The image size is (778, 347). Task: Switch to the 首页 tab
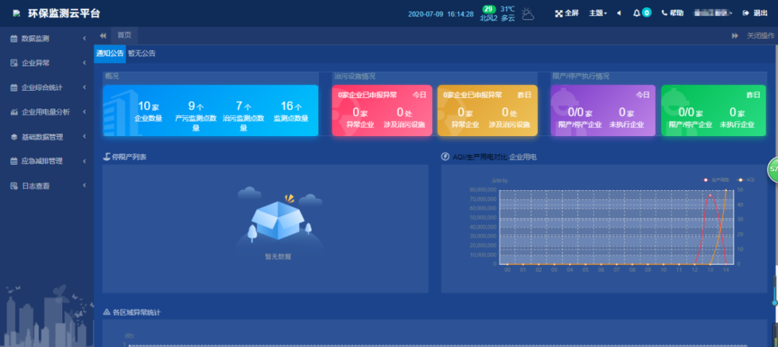point(125,35)
